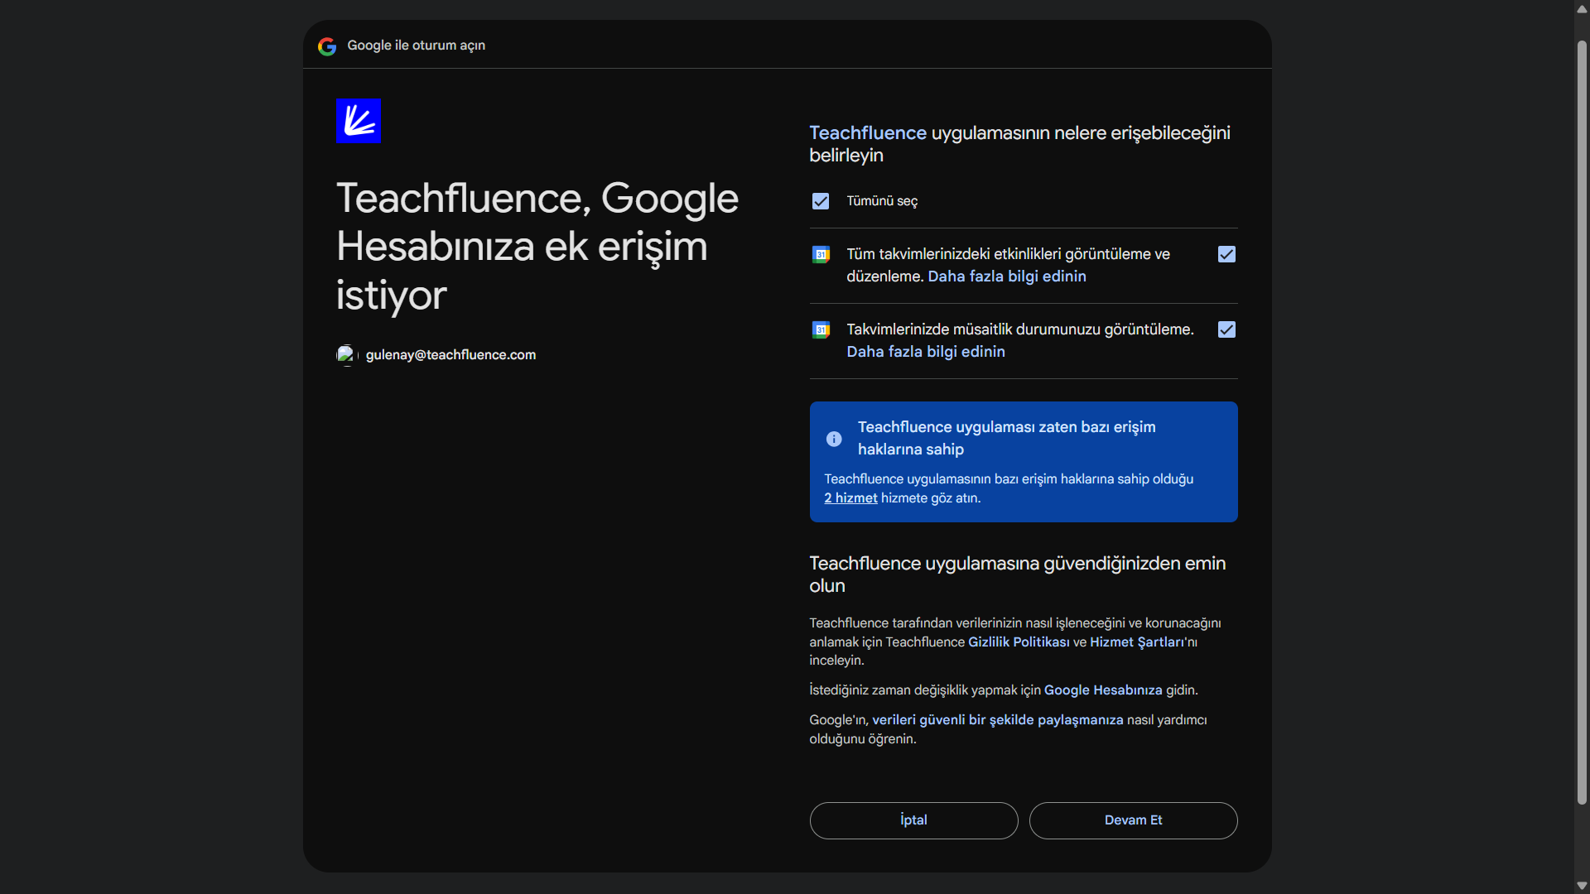
Task: Open 'verileri güvenli bir şekilde paylaşmanıza' link
Action: coord(998,720)
